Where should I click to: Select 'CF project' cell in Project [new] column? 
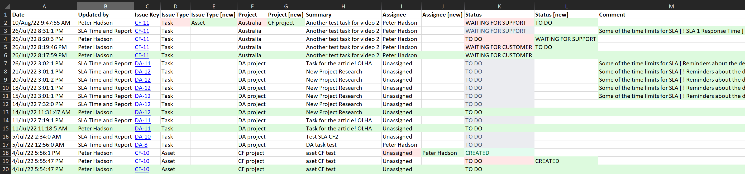[x=281, y=23]
